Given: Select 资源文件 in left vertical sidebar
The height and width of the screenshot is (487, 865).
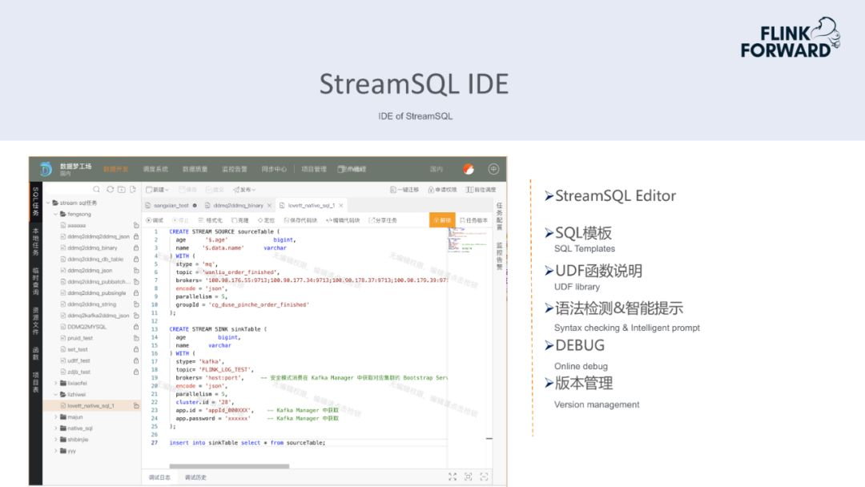Looking at the screenshot, I should coord(35,320).
